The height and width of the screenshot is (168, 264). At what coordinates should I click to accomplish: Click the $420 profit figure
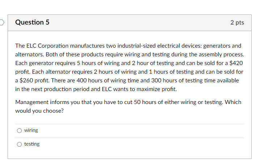coord(236,63)
